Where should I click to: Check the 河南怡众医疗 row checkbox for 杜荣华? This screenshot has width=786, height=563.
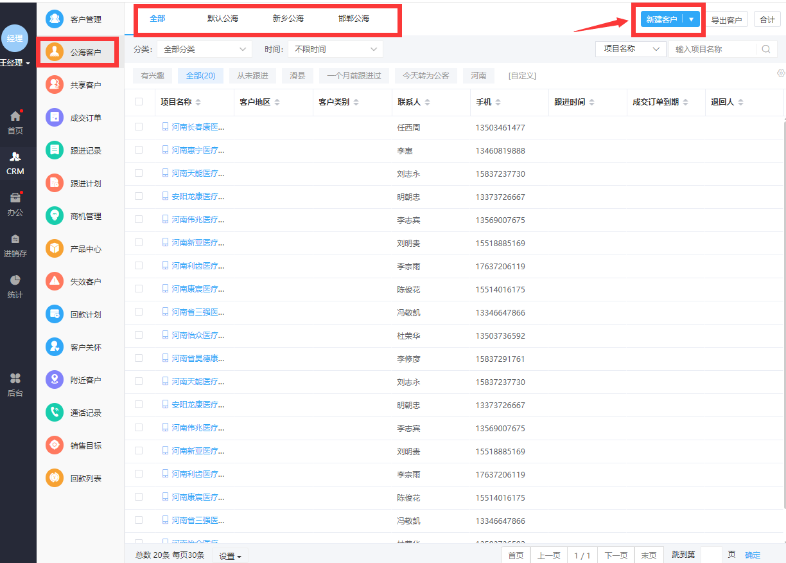[139, 335]
